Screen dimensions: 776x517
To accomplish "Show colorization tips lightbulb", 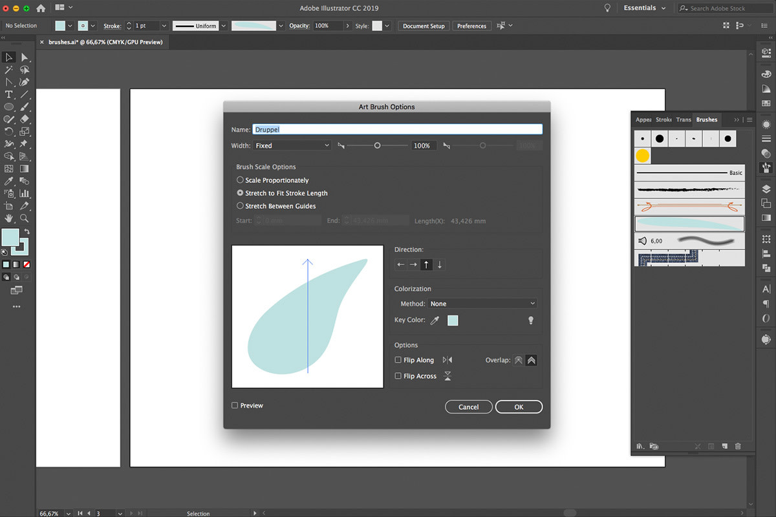I will coord(531,320).
